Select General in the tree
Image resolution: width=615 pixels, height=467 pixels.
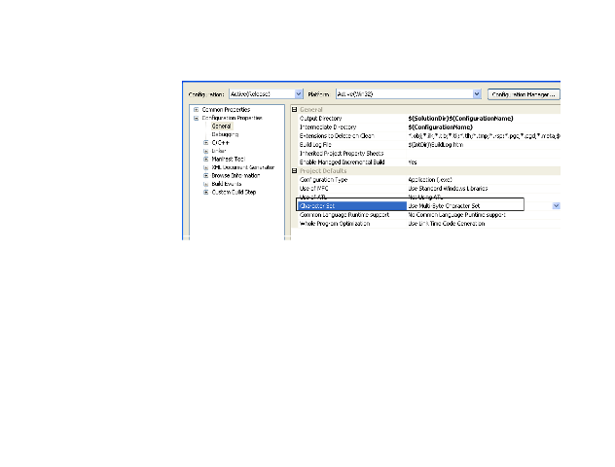221,126
